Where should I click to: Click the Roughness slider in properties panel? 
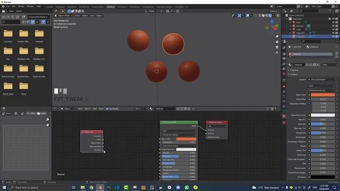coord(322,133)
